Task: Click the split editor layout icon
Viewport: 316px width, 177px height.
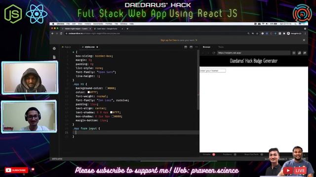Action: (186, 47)
